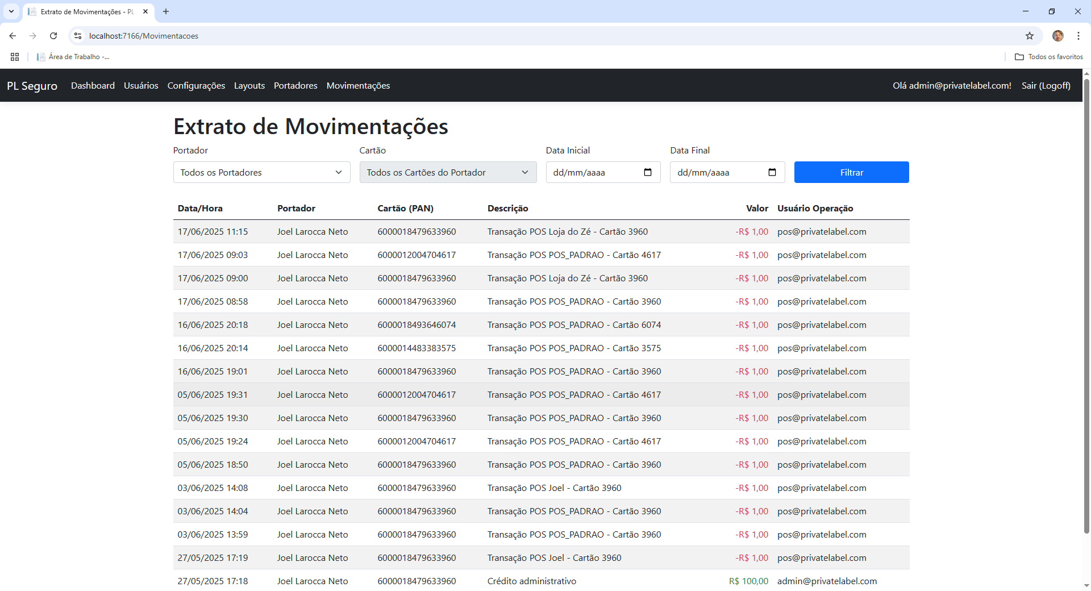Bookmark this page with the star icon
The width and height of the screenshot is (1091, 591).
(x=1029, y=36)
